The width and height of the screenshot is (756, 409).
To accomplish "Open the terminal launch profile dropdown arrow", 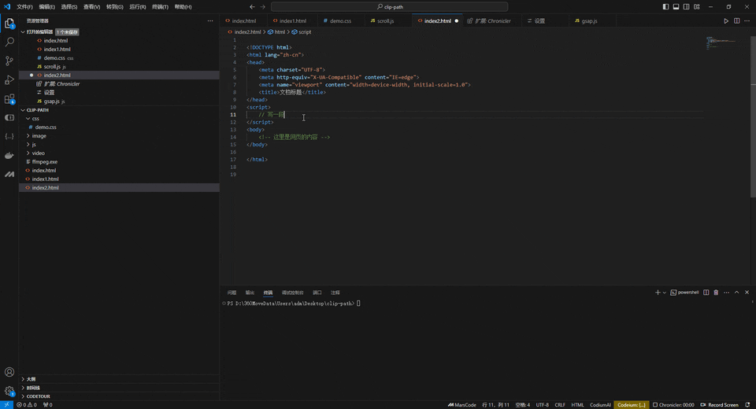I will (x=665, y=293).
